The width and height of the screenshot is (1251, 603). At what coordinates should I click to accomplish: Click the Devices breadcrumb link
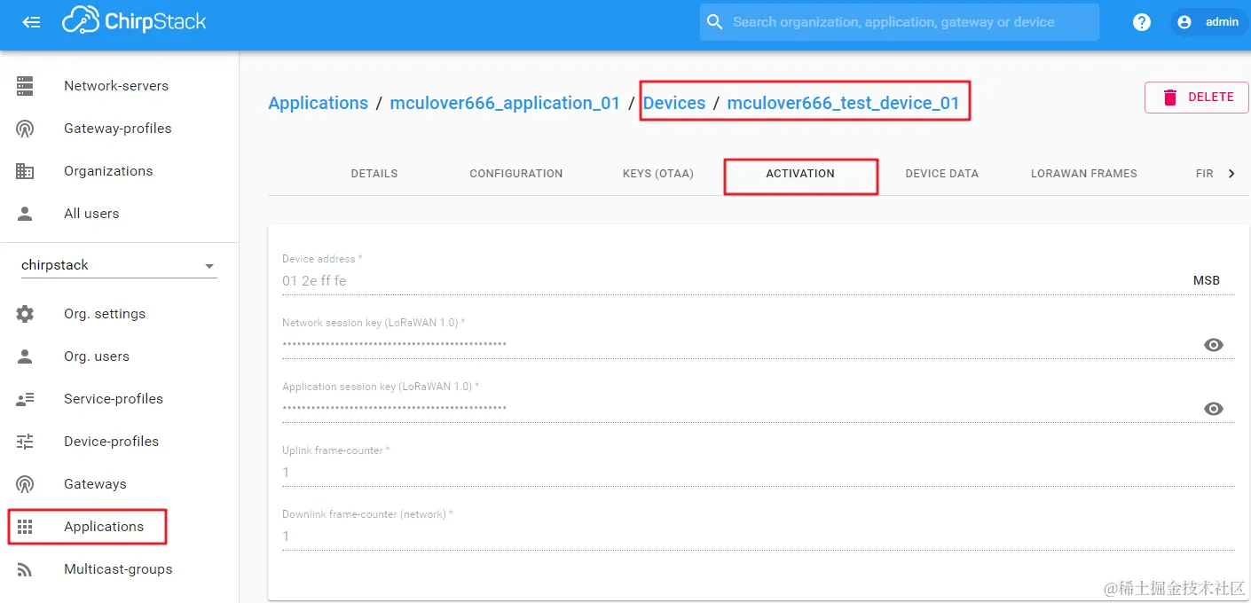(674, 103)
